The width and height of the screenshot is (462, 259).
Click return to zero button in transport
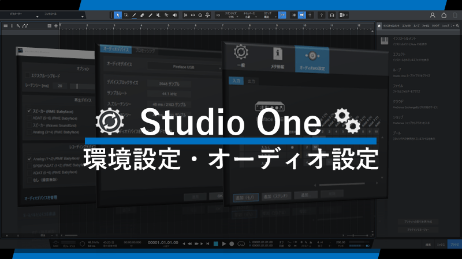pos(208,243)
